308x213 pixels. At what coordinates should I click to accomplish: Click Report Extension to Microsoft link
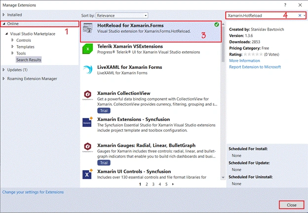pyautogui.click(x=255, y=67)
